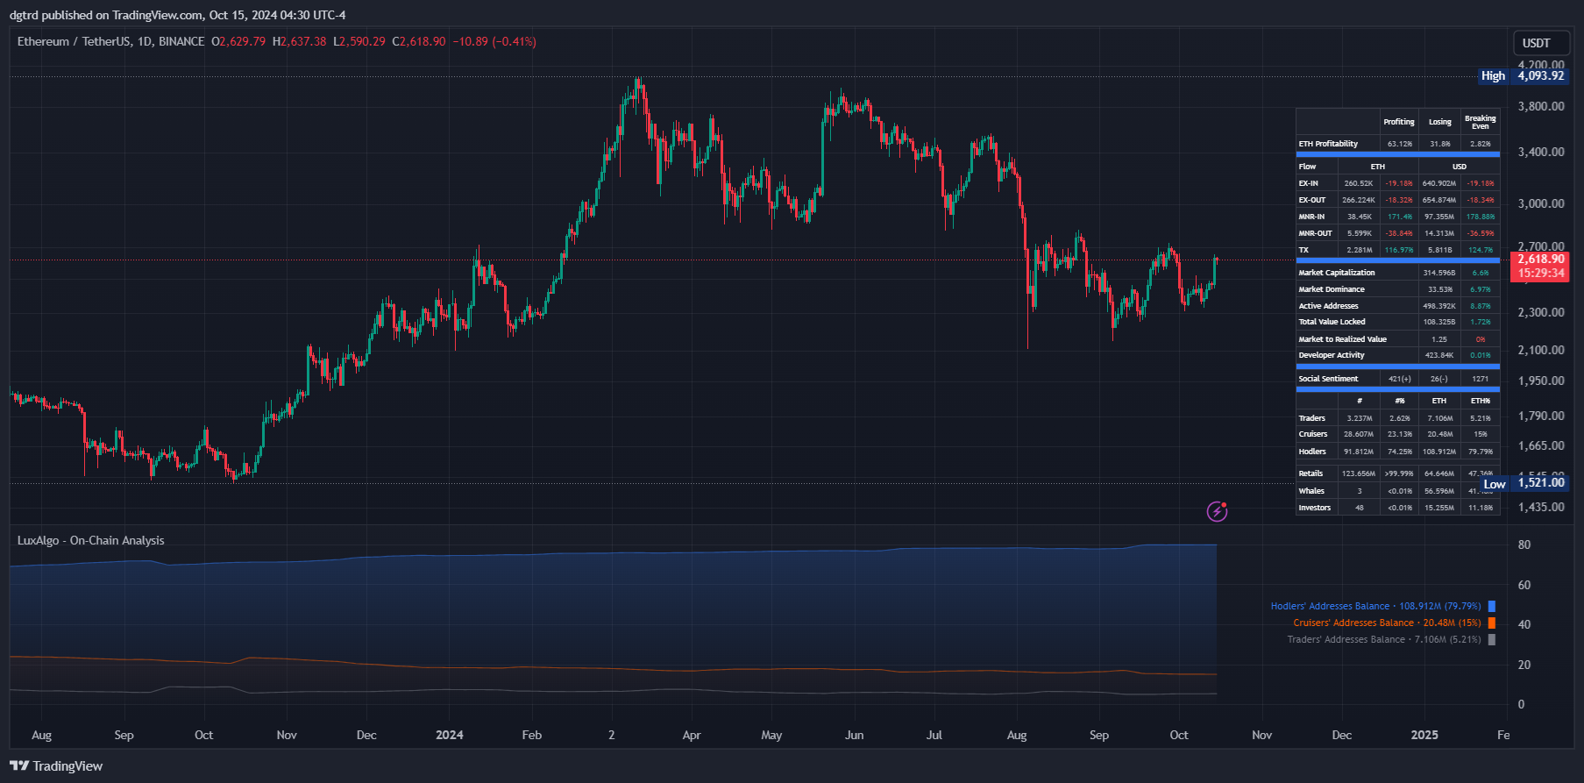Click the Hodlers row label in table

[1311, 452]
